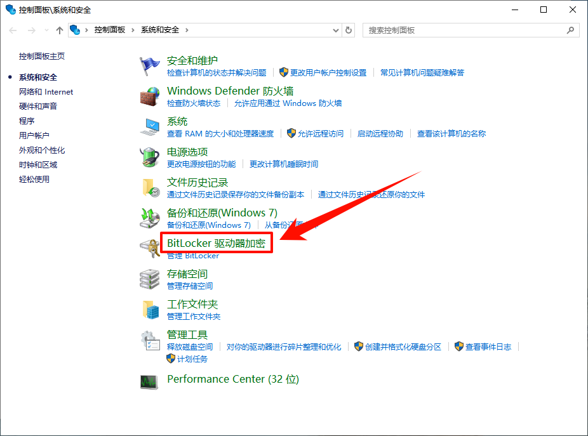The image size is (588, 436).
Task: Open 时钟和区域 category in sidebar
Action: pos(38,165)
